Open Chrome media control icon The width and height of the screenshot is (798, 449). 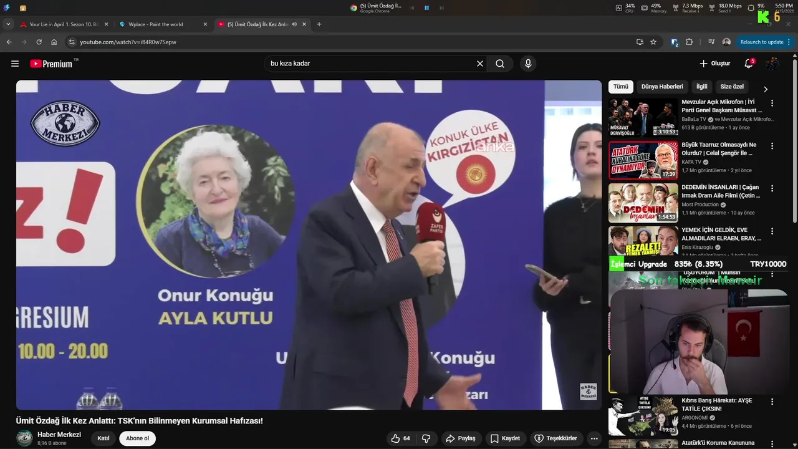pos(711,42)
